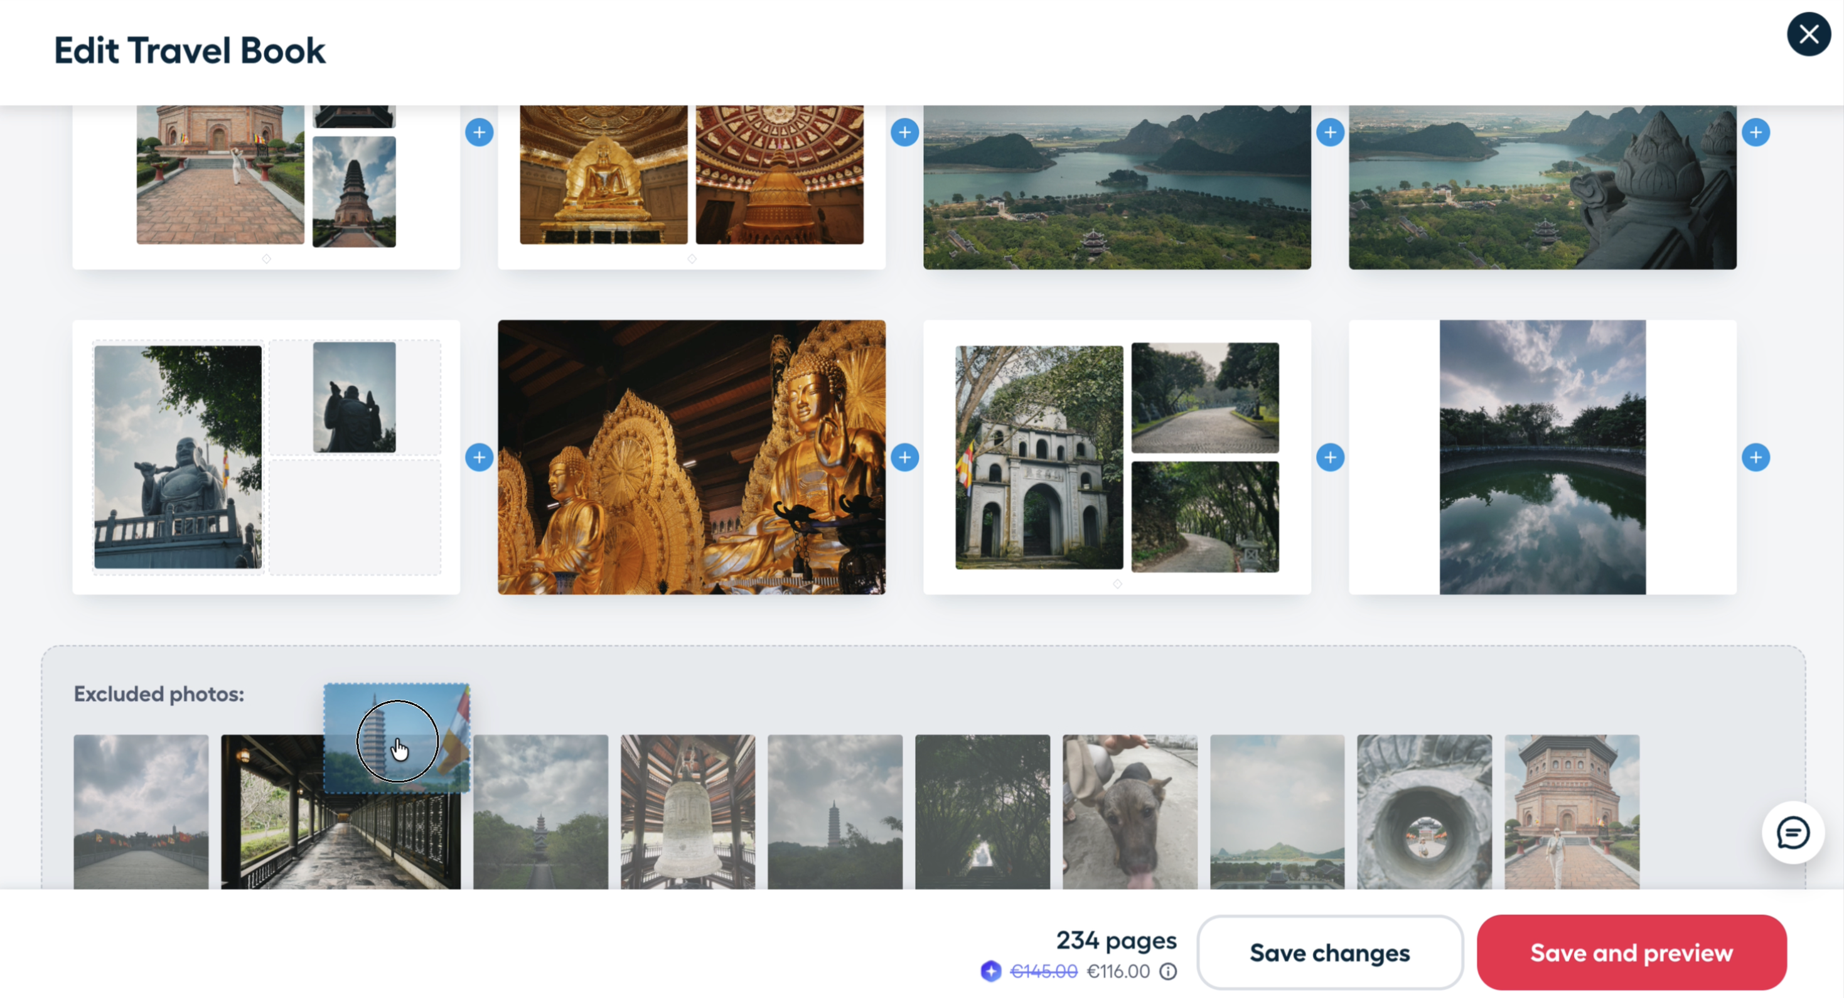This screenshot has height=998, width=1844.
Task: Click the empty photo slot on statue page
Action: tap(355, 517)
